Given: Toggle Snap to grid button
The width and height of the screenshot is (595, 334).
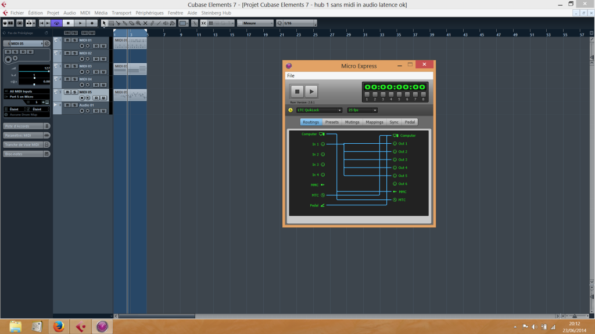Looking at the screenshot, I should click(x=204, y=23).
